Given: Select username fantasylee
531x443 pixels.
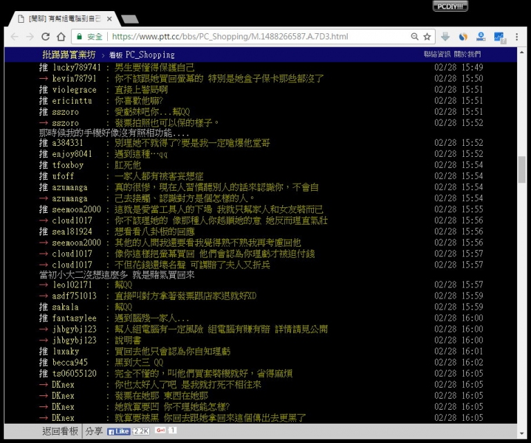Looking at the screenshot, I should [74, 318].
